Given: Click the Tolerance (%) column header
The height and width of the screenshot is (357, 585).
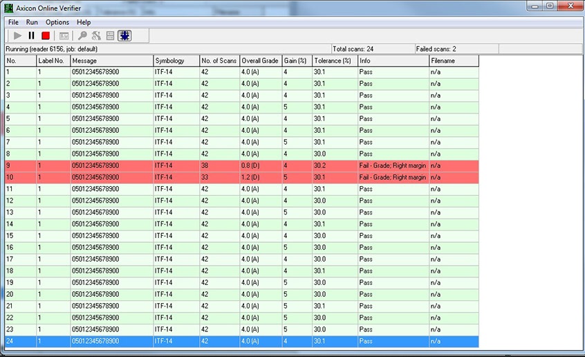Looking at the screenshot, I should pos(335,60).
